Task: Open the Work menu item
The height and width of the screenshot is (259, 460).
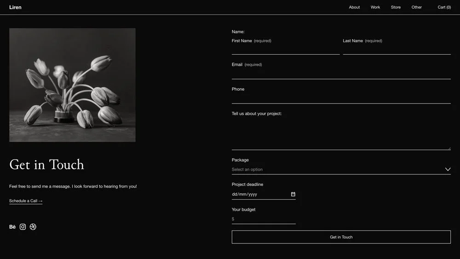Action: pos(375,7)
